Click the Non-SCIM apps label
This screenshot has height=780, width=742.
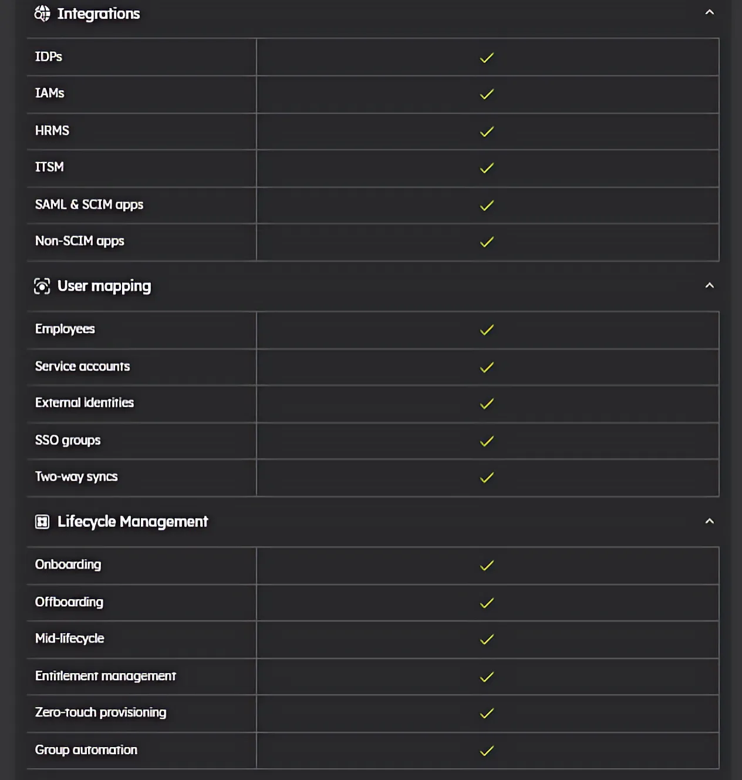(x=80, y=241)
